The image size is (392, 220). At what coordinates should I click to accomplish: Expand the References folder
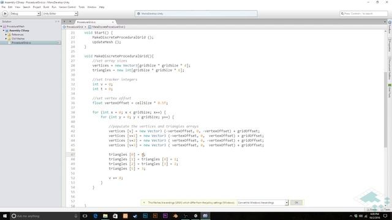pyautogui.click(x=6, y=35)
